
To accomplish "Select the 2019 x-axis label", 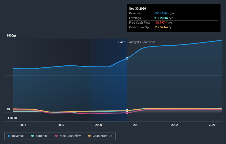I will [61, 125].
